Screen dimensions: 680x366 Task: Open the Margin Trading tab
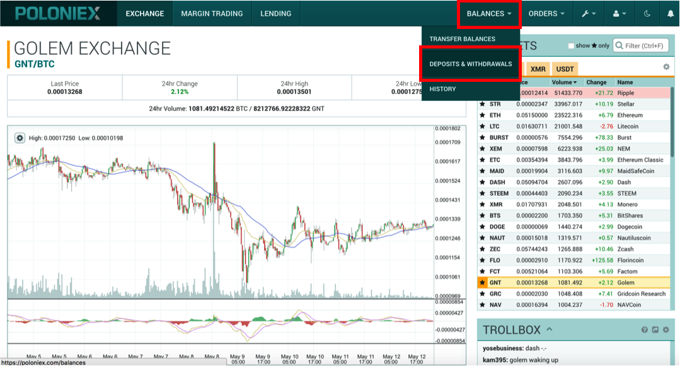pos(212,13)
